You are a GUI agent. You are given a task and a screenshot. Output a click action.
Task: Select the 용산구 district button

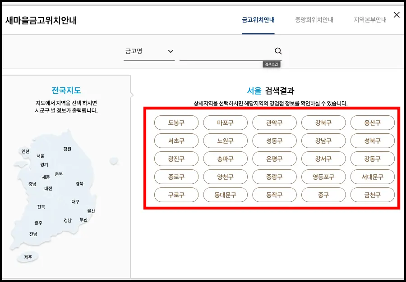373,123
